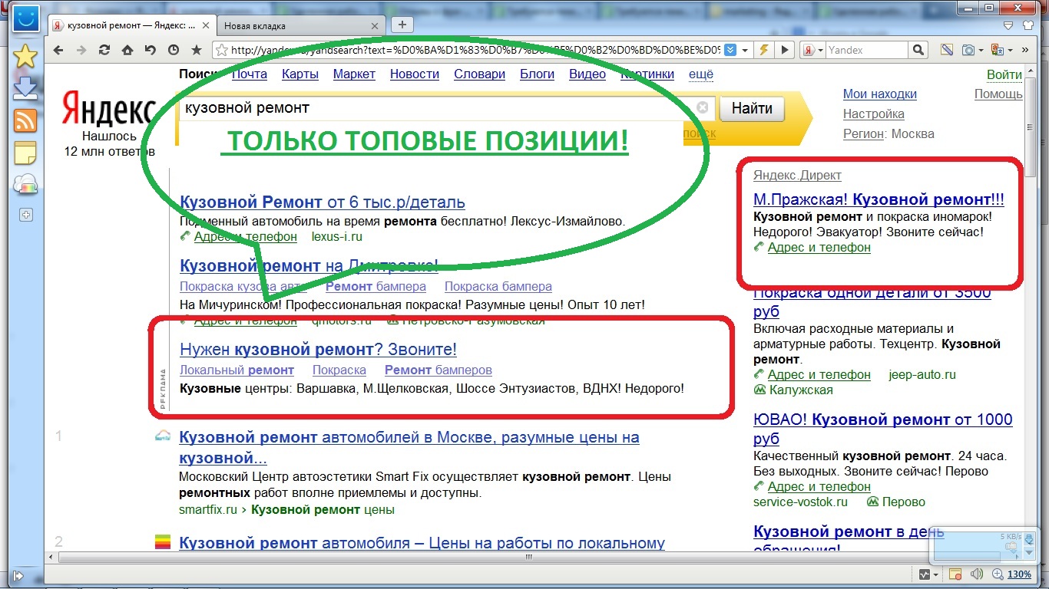
Task: Open Словари in Yandex navigation
Action: pos(479,74)
